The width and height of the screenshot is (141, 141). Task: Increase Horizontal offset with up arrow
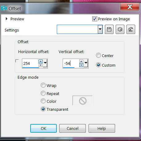tap(40, 61)
